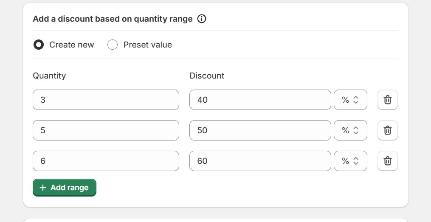Select the Preset value radio option

pyautogui.click(x=113, y=45)
